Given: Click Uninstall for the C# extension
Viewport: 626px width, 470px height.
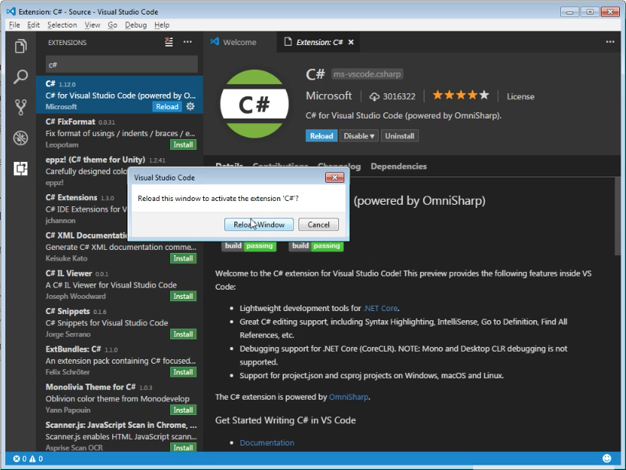Looking at the screenshot, I should [x=399, y=136].
